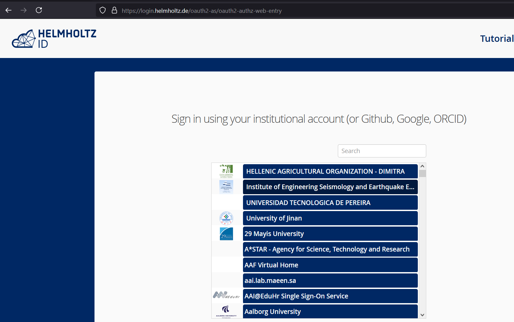This screenshot has width=514, height=322.
Task: Choose the 29 Mayis University logo
Action: tap(226, 234)
